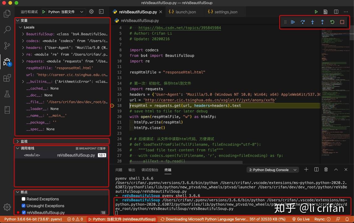Step over in debug toolbar
The width and height of the screenshot is (354, 223).
[302, 22]
